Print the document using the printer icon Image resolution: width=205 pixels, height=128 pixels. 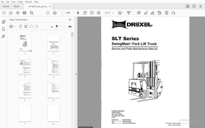tap(24, 13)
